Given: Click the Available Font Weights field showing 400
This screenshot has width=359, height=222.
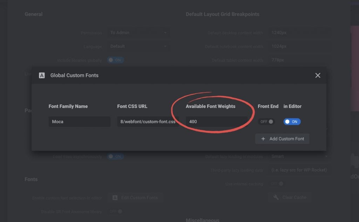Looking at the screenshot, I should 217,121.
